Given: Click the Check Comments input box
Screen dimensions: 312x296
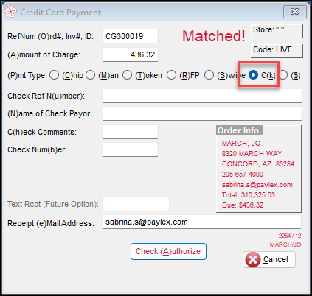Looking at the screenshot, I should click(130, 132).
